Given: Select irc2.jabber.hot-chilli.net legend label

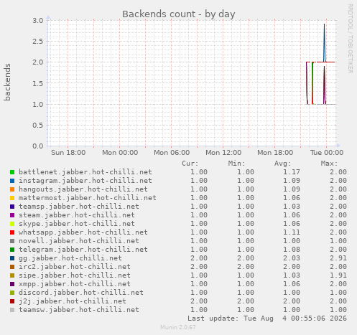Looking at the screenshot, I should [x=75, y=267].
